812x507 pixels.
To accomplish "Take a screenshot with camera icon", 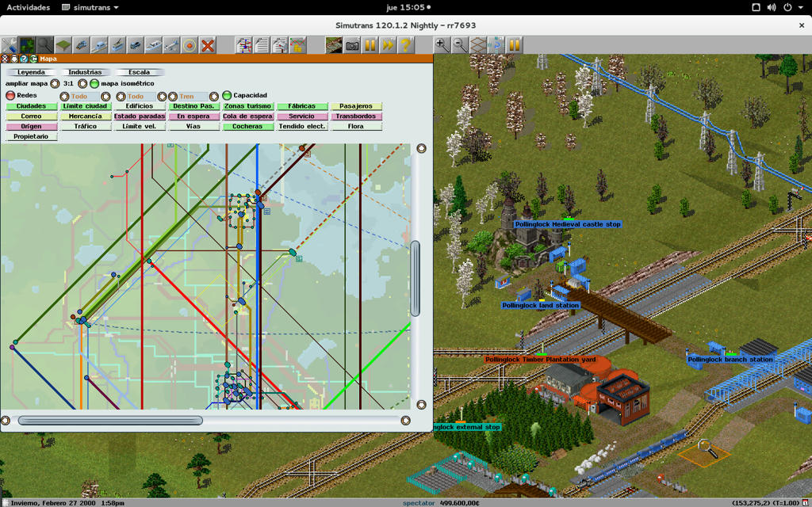I will (352, 45).
